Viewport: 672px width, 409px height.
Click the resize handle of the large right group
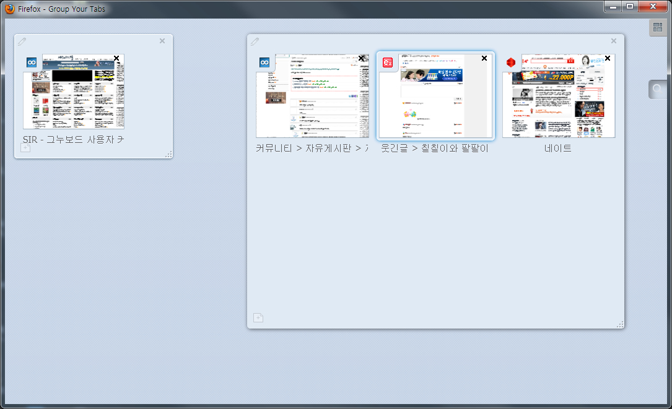(620, 324)
